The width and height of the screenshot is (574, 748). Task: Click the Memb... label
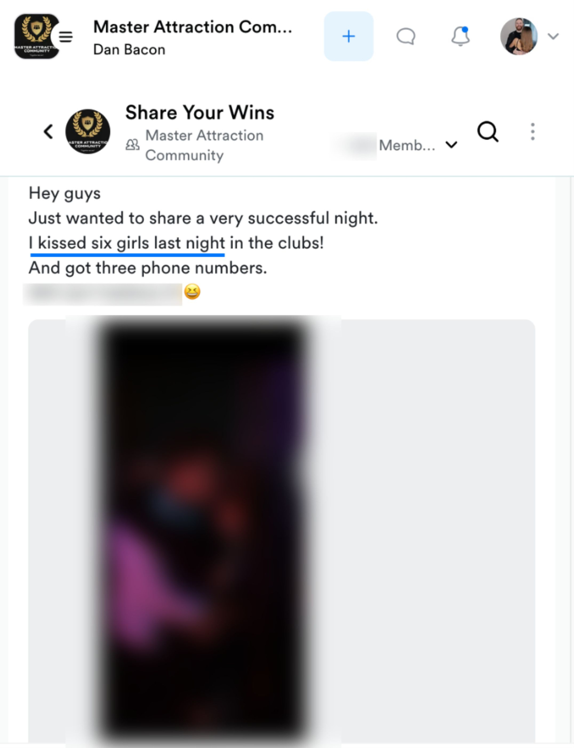point(407,145)
